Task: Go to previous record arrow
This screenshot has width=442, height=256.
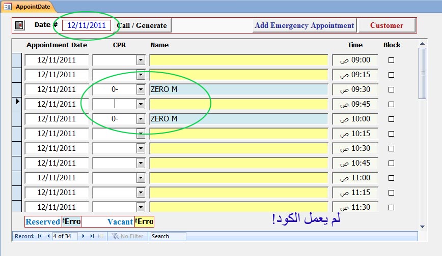Action: tap(48, 236)
